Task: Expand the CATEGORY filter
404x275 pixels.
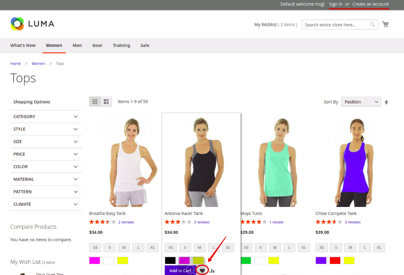Action: pos(46,117)
